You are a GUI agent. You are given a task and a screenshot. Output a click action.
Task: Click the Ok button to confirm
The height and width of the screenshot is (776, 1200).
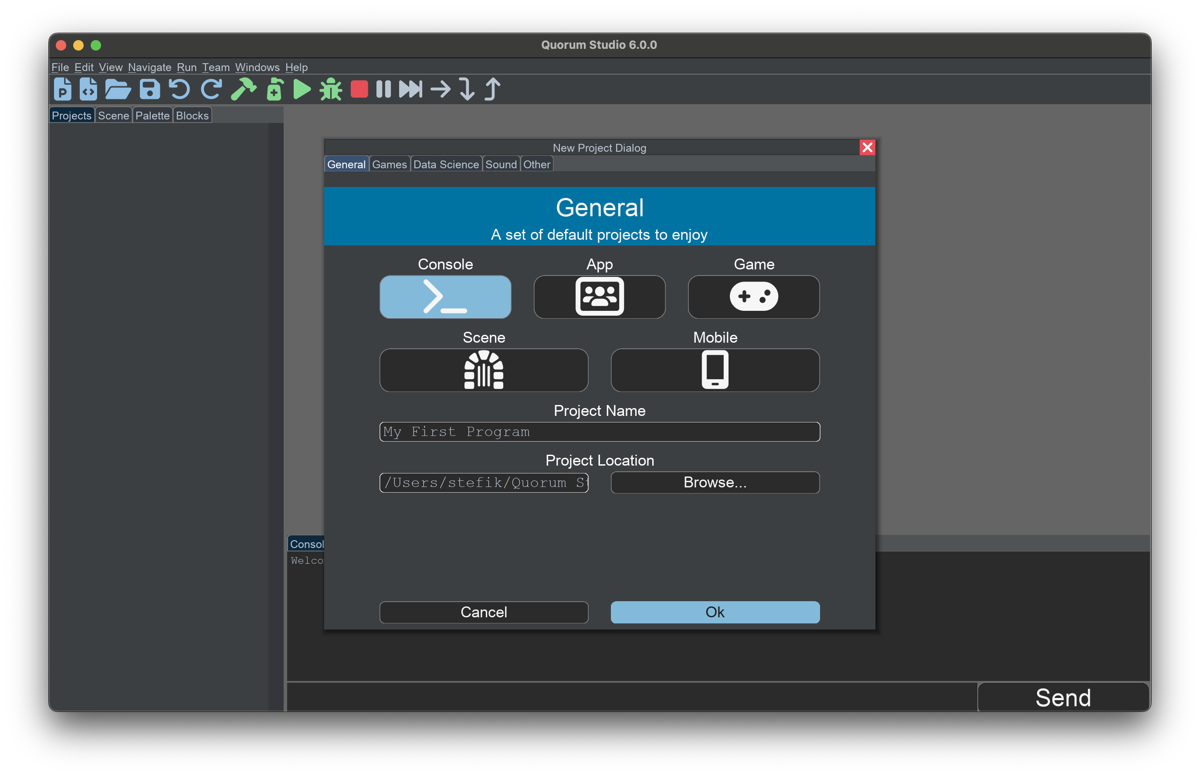[715, 612]
